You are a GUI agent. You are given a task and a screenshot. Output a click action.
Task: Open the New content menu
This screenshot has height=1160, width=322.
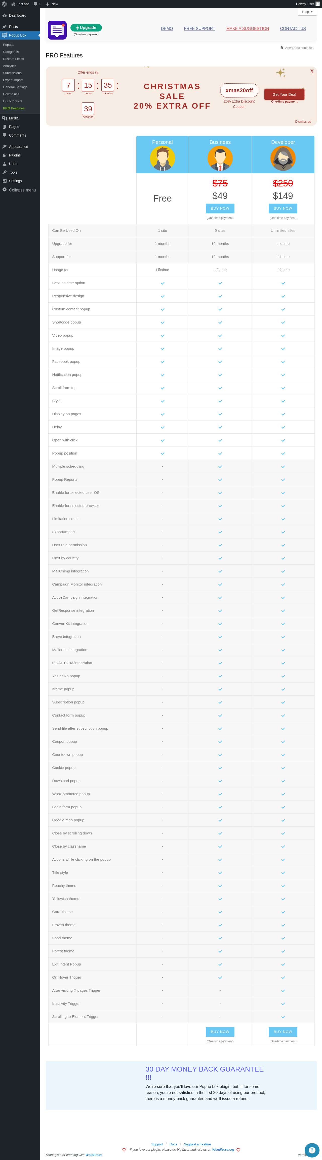click(x=52, y=4)
